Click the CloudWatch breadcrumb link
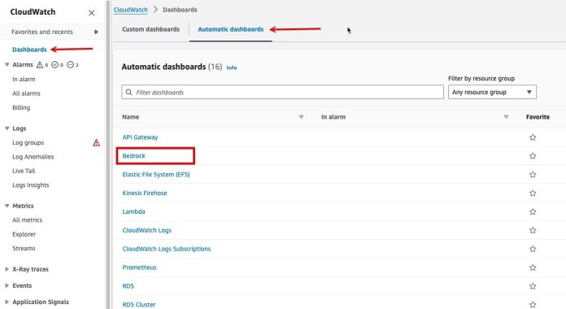 [131, 10]
